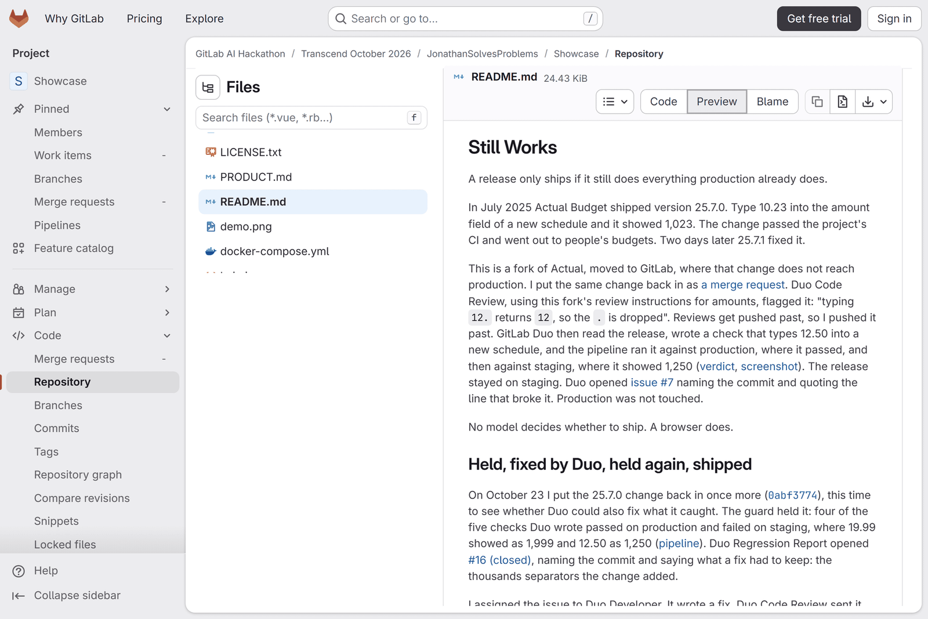Viewport: 928px width, 619px height.
Task: Open the Explore page
Action: pyautogui.click(x=204, y=19)
